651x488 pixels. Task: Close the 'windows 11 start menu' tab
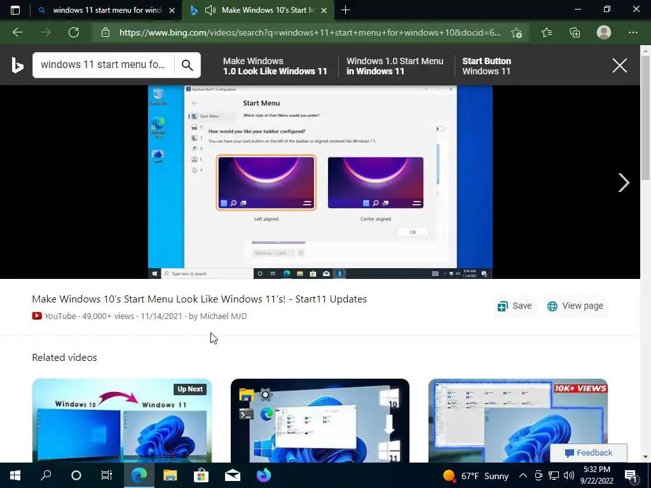172,10
